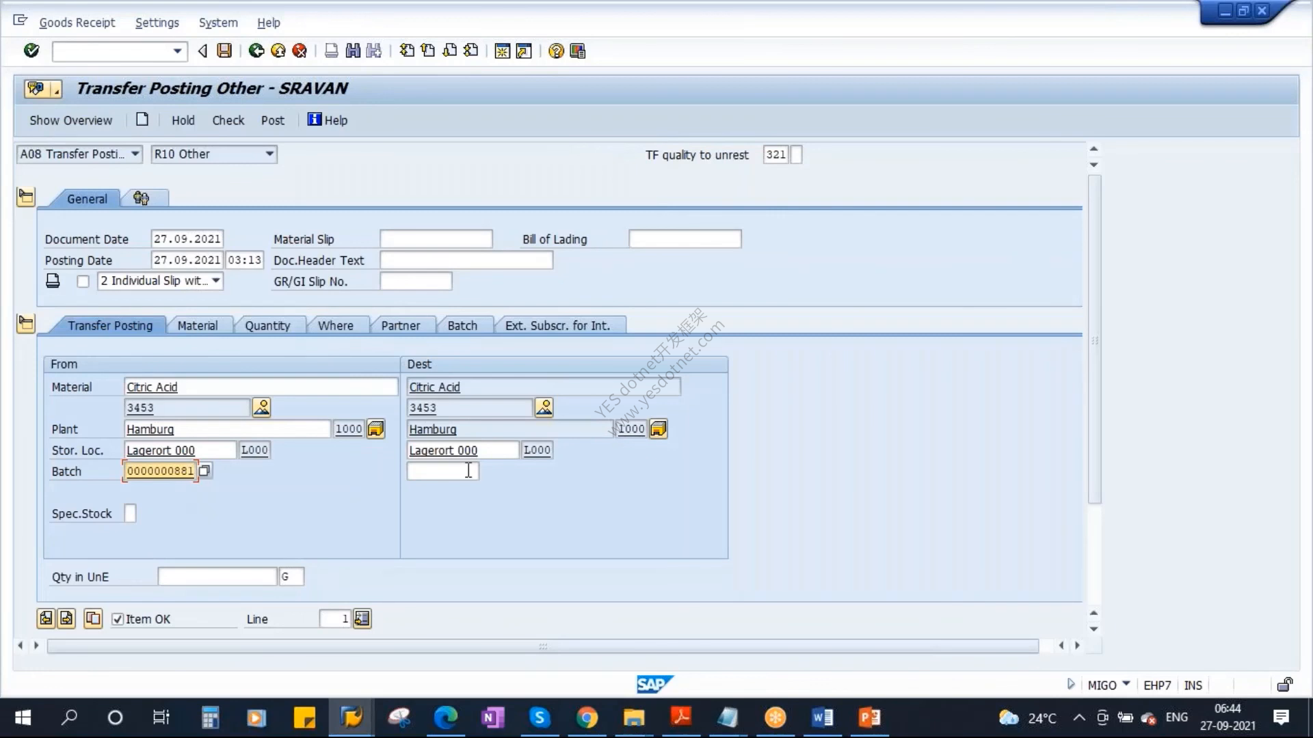This screenshot has height=738, width=1313.
Task: Click the Spec.Stock input field
Action: (x=130, y=513)
